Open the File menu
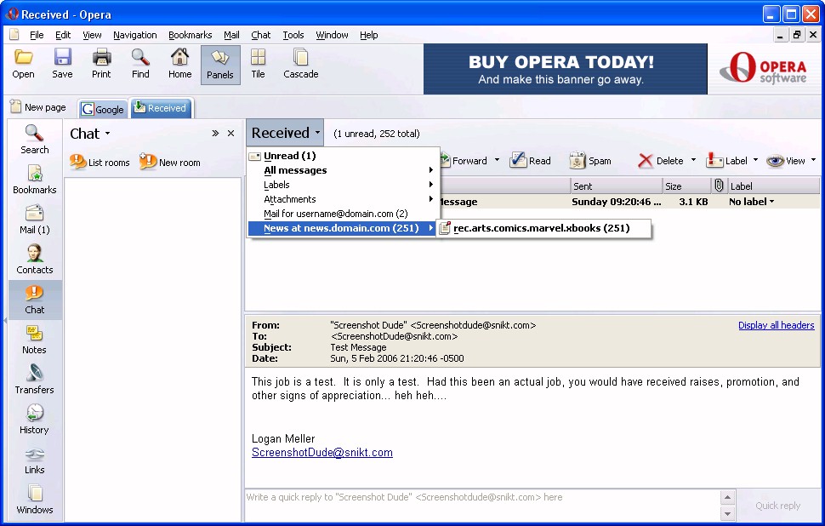This screenshot has height=526, width=825. click(x=37, y=35)
